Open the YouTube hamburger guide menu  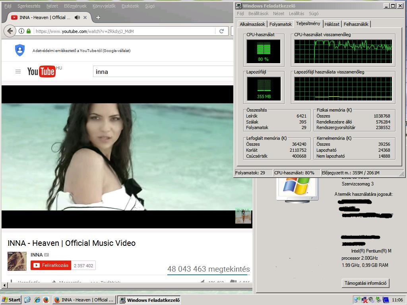(x=18, y=71)
